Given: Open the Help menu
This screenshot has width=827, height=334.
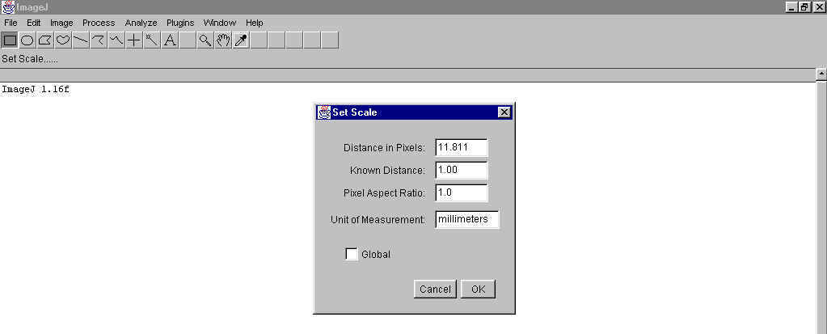Looking at the screenshot, I should (254, 23).
